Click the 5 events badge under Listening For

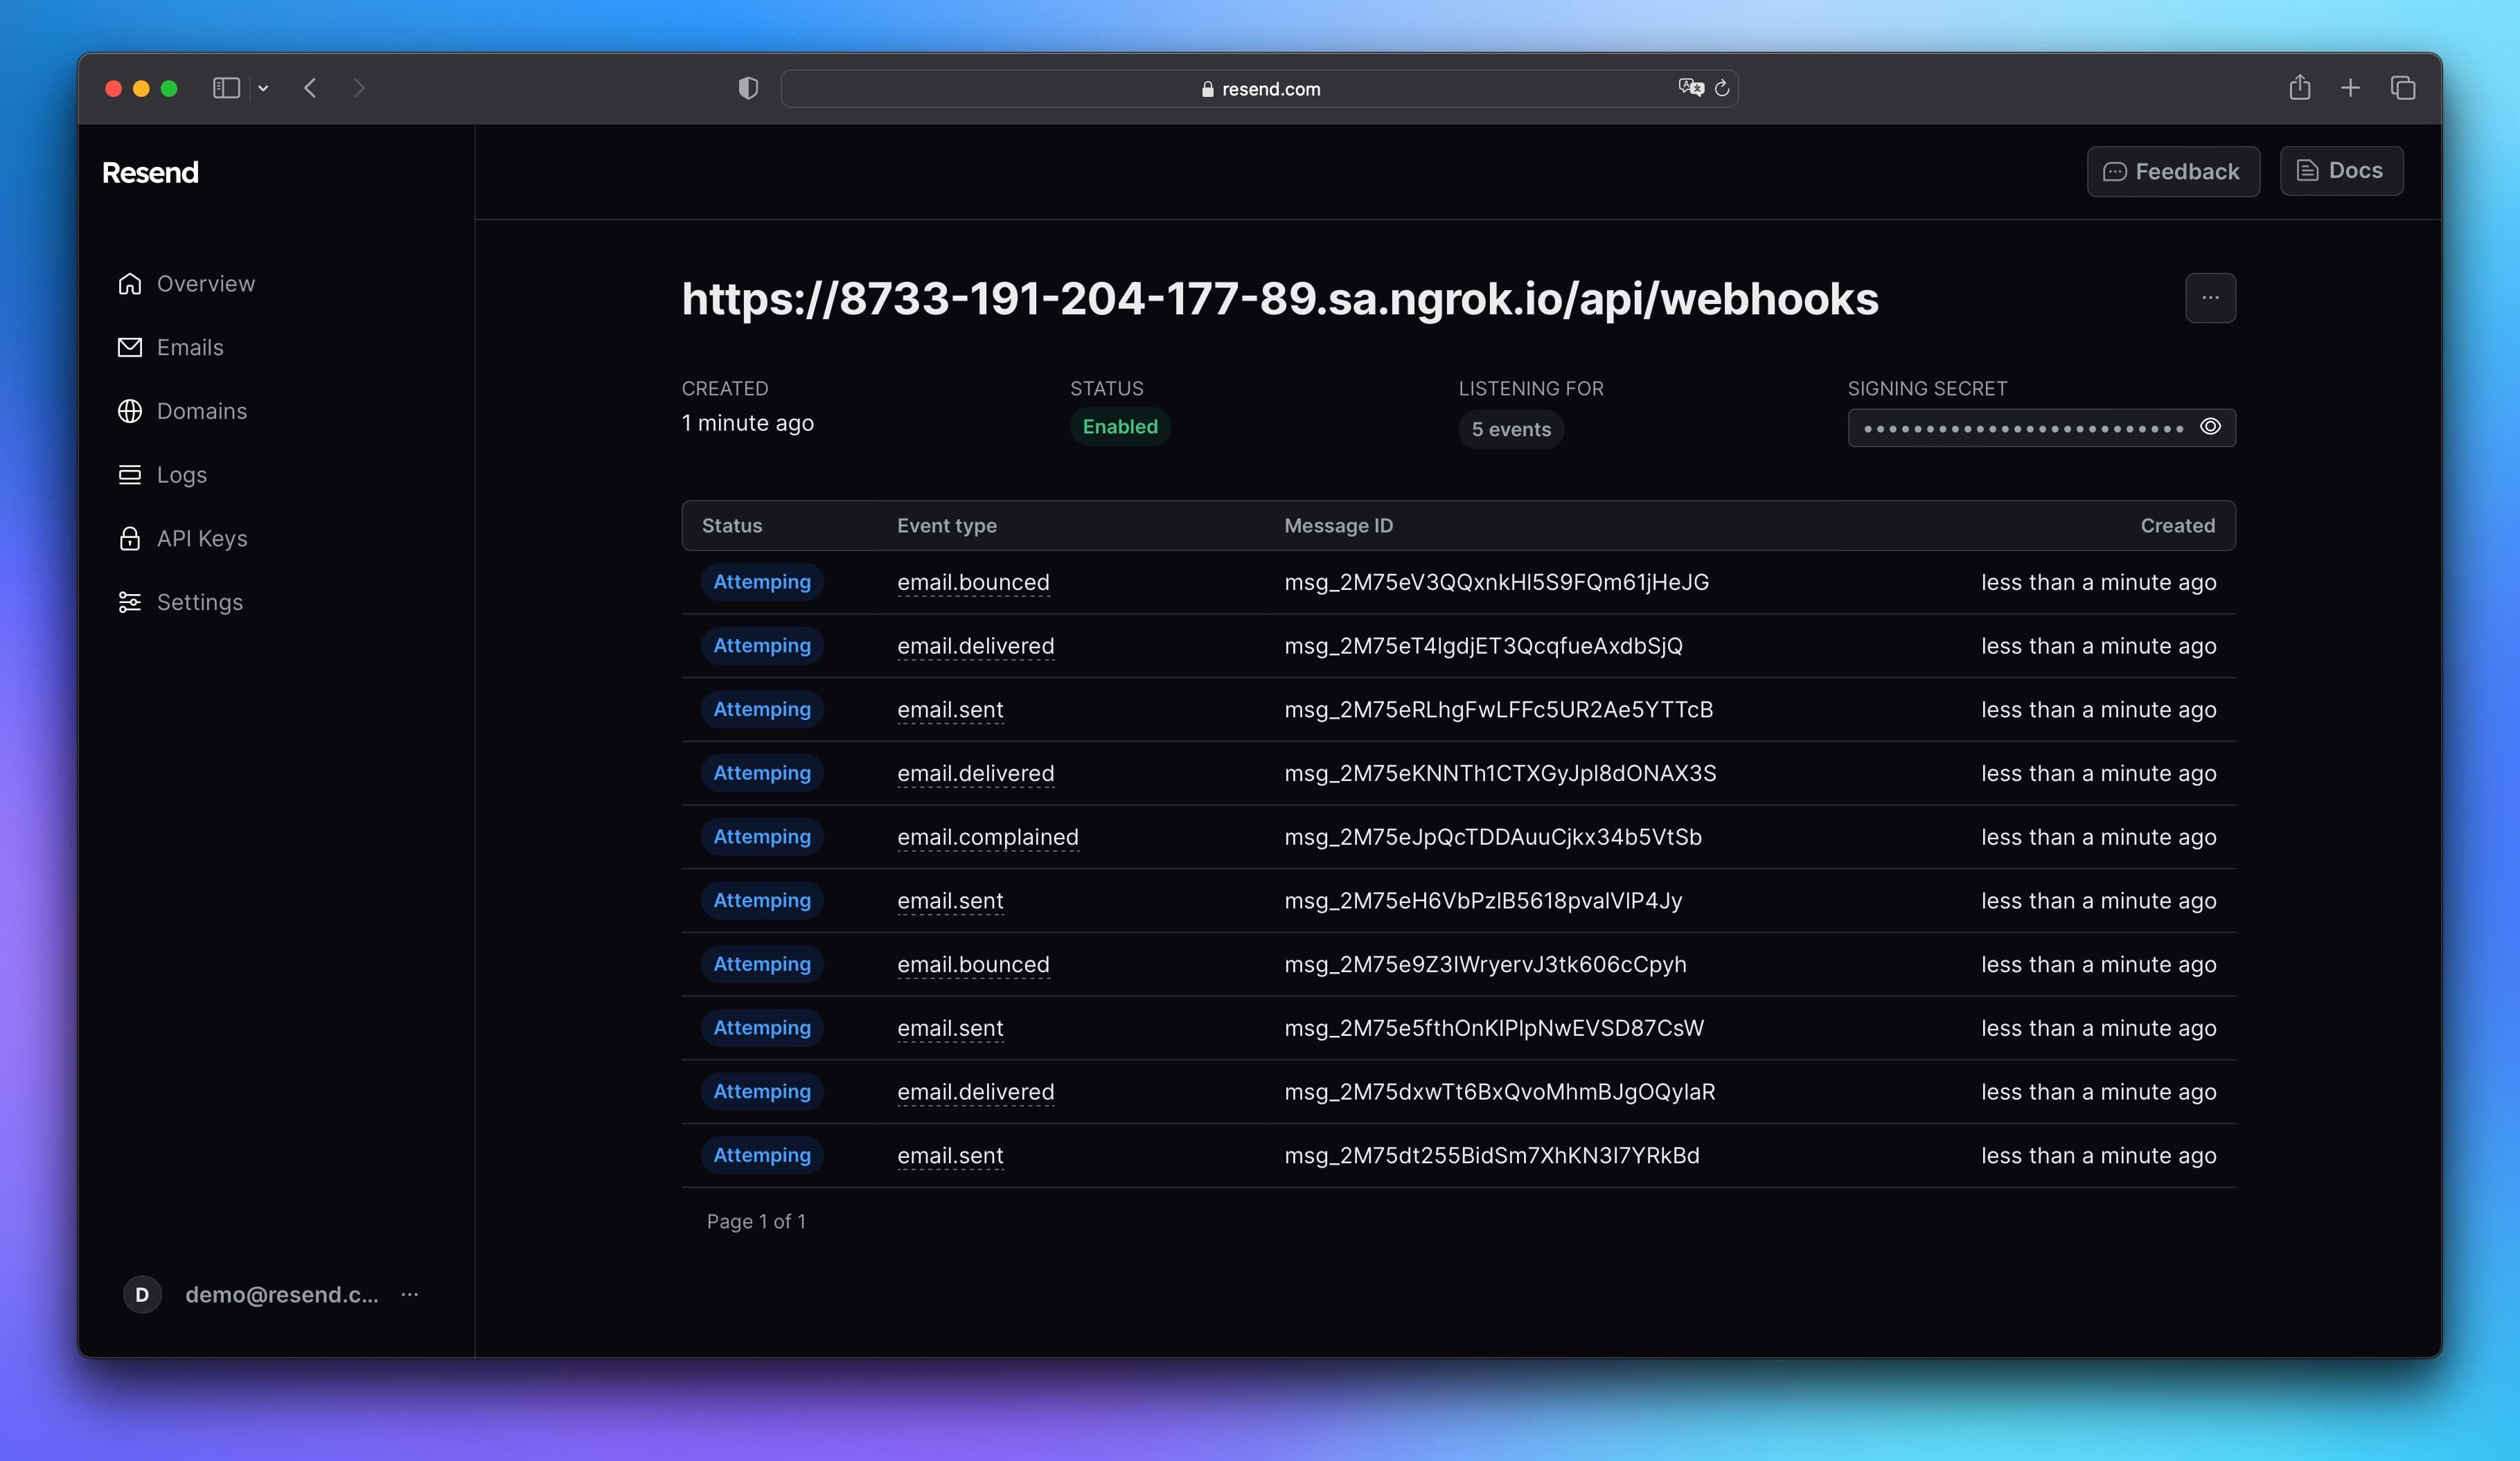pyautogui.click(x=1510, y=429)
